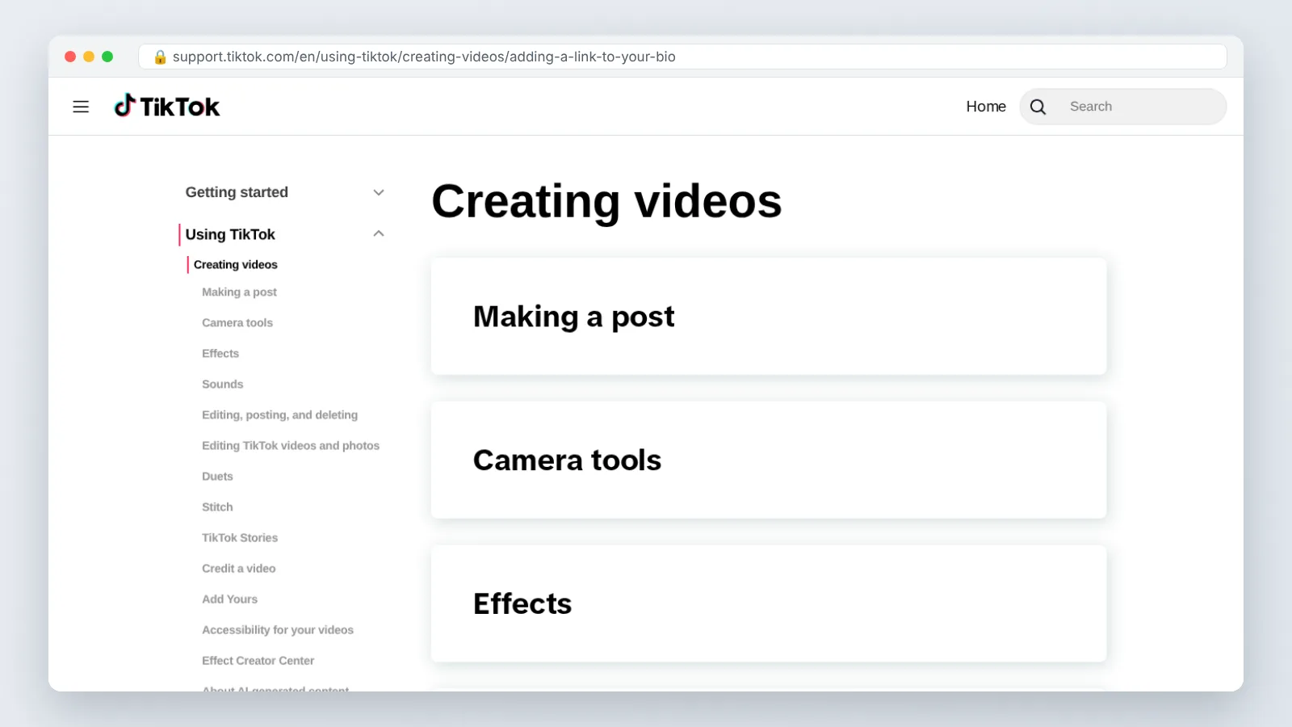
Task: Click the search magnifier icon
Action: pos(1038,107)
